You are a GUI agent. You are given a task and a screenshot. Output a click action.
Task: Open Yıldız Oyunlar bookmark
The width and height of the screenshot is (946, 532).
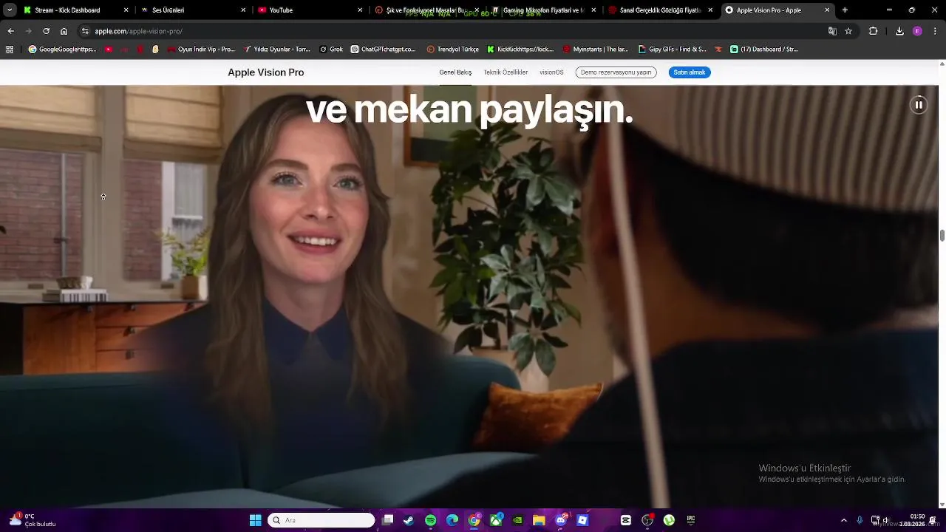pos(278,50)
